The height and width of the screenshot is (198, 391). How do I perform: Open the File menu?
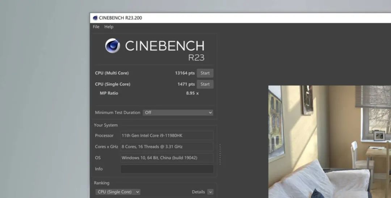coord(96,27)
